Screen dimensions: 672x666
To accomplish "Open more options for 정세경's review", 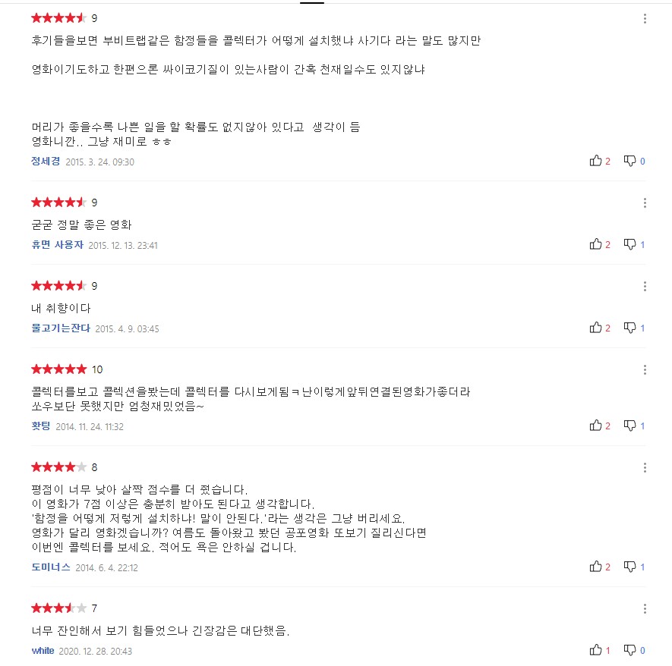I will [645, 18].
